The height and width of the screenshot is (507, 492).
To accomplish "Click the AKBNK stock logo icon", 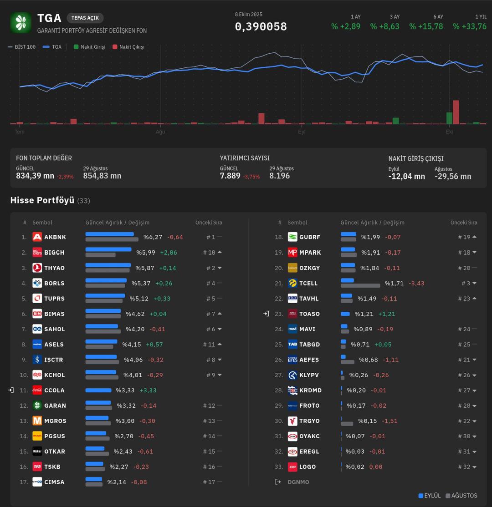I will [x=37, y=237].
